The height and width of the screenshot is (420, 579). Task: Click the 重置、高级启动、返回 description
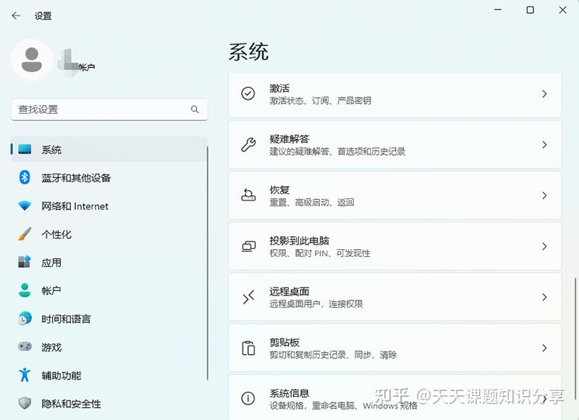tap(312, 203)
